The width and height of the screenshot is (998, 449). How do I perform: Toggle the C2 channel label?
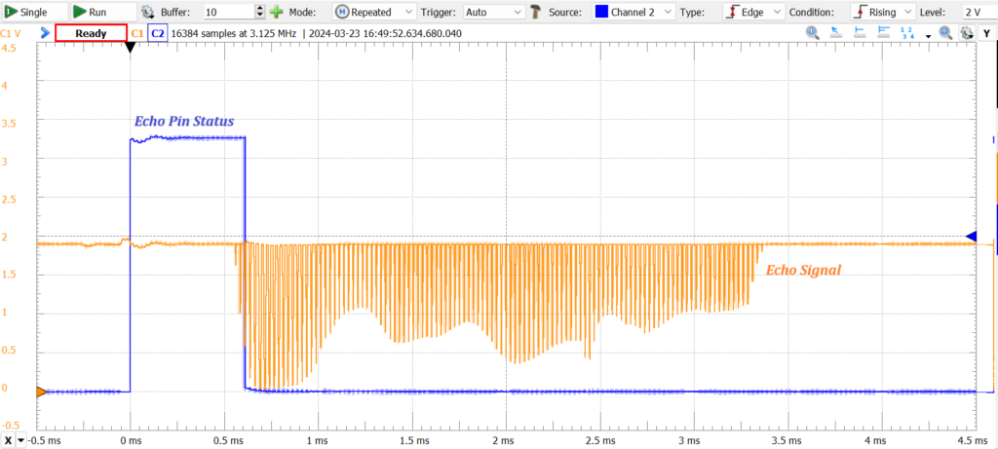[156, 33]
